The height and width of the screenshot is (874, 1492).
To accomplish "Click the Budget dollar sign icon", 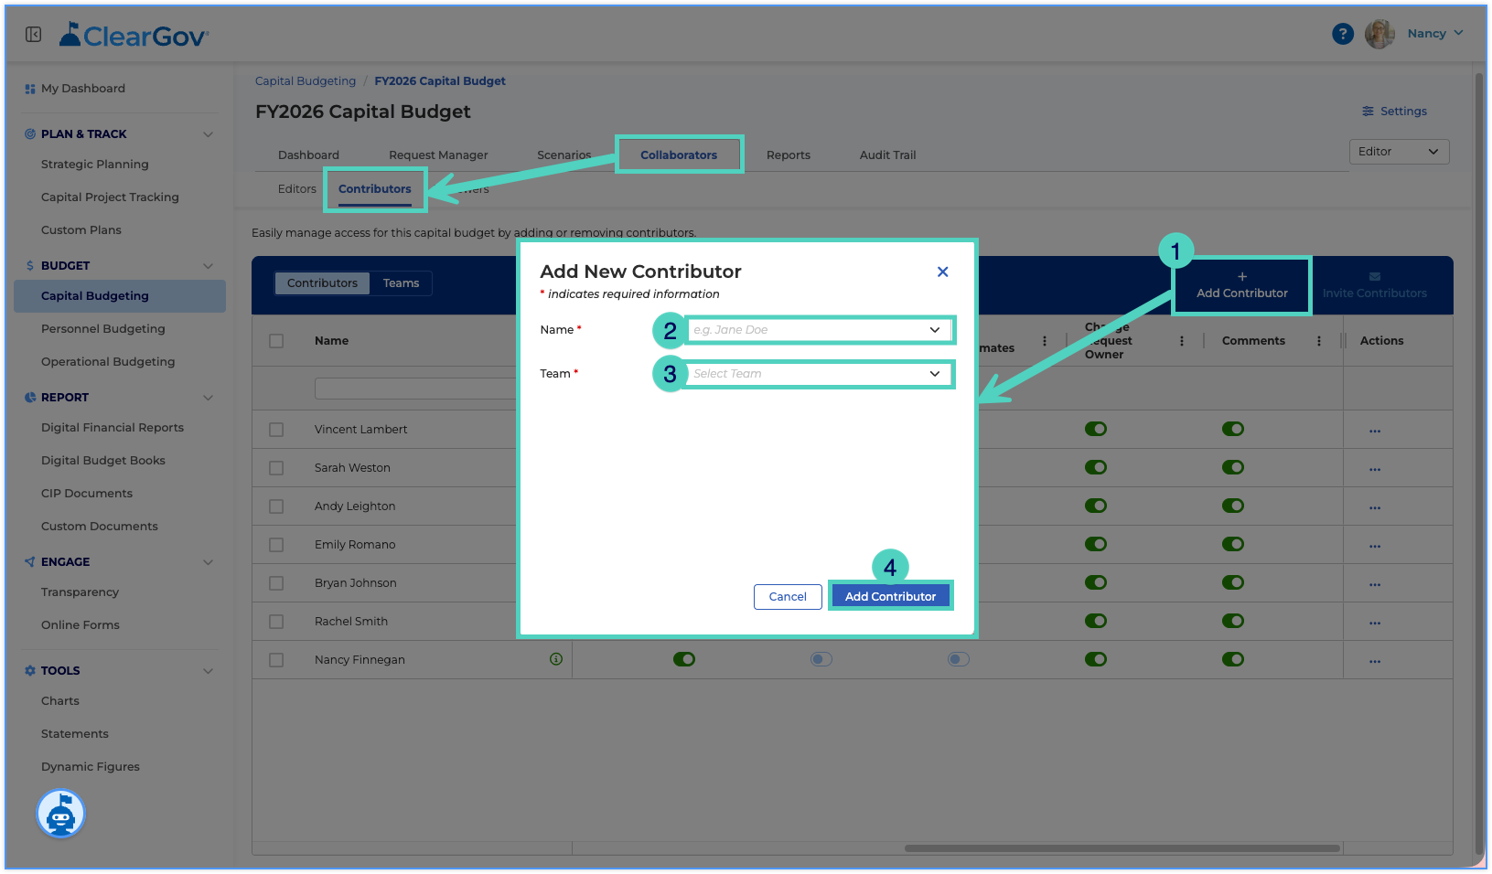I will click(30, 265).
